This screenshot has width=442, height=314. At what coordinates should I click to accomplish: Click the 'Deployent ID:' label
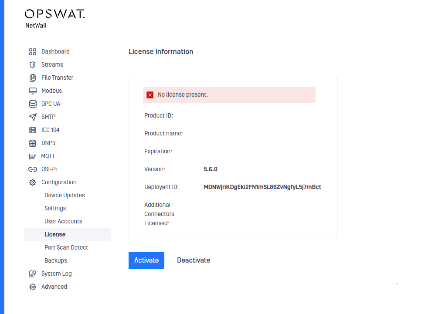click(162, 187)
